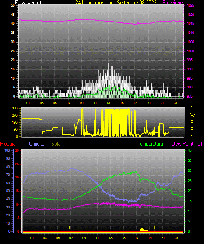Click the Forza vento title label
The width and height of the screenshot is (204, 244).
28,3
